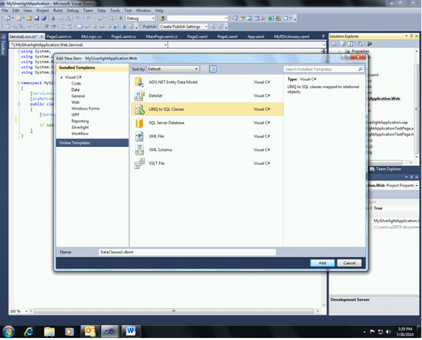Switch templates to small icons view

[x=204, y=69]
